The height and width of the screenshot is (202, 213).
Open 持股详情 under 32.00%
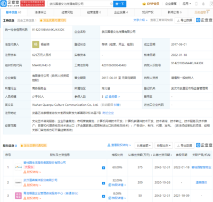(117, 185)
